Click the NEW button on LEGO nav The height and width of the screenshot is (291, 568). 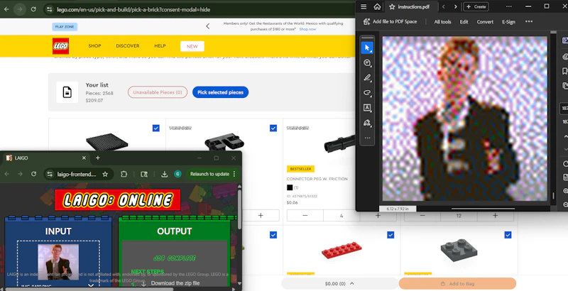tap(192, 46)
